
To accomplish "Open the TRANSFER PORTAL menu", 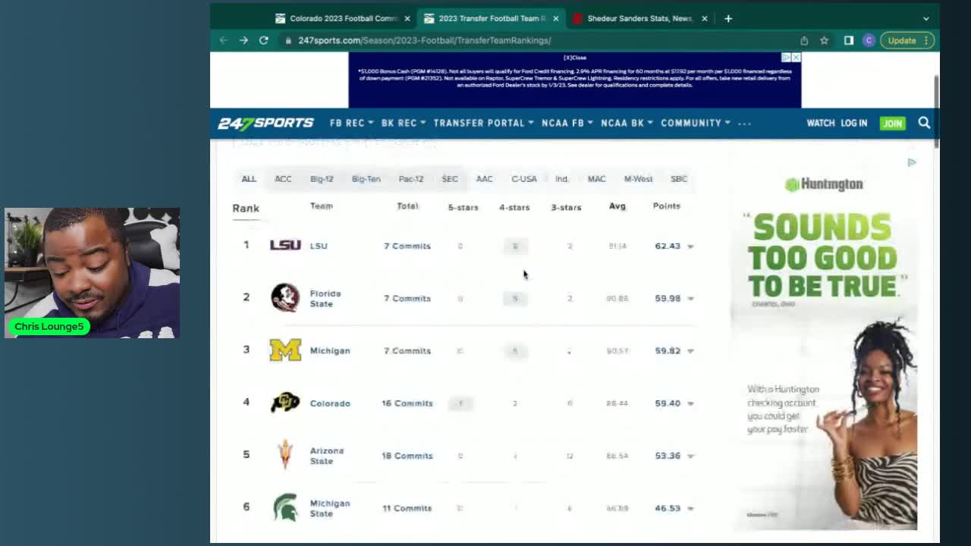I will point(483,123).
